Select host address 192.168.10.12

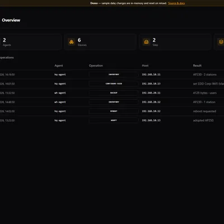pos(151,111)
